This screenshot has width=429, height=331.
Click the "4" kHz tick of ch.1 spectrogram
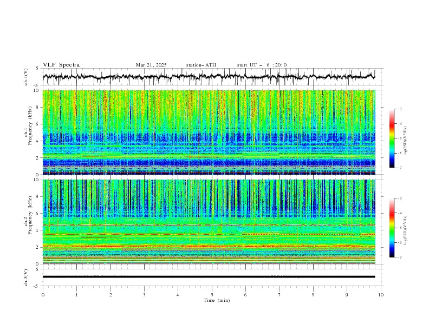38,141
